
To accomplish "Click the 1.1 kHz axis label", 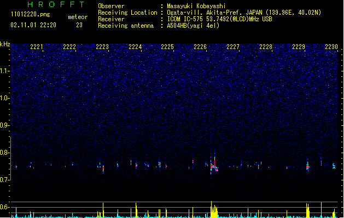I will [x=5, y=71].
